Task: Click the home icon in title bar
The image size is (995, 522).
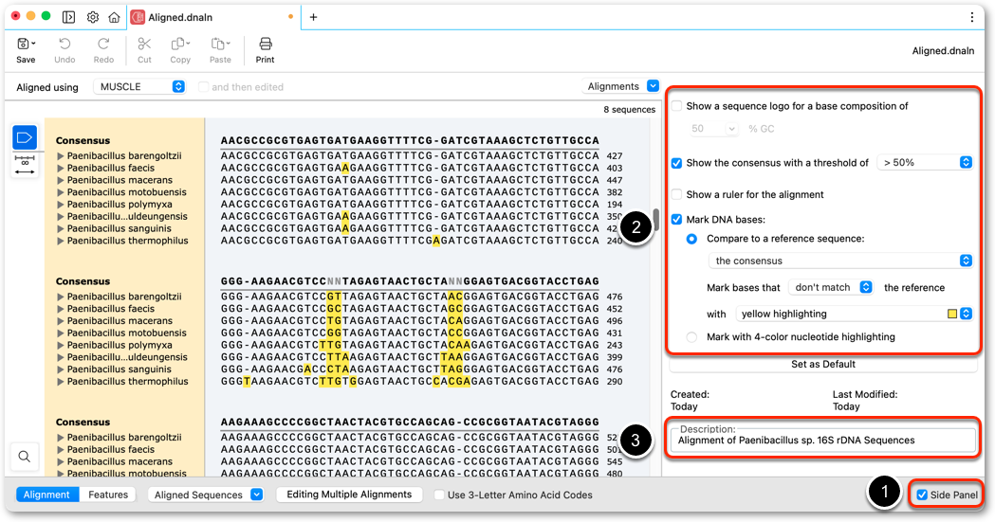Action: [114, 17]
